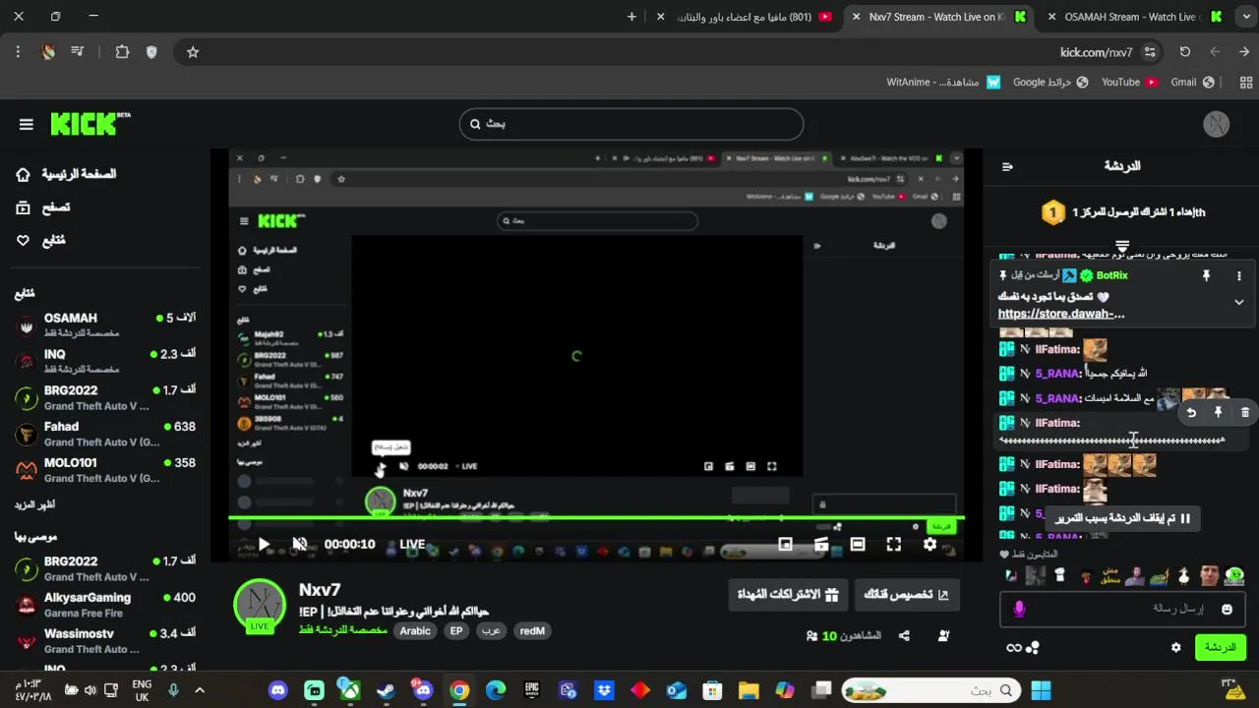Open the store.dawah link in pinned message

(x=1061, y=314)
